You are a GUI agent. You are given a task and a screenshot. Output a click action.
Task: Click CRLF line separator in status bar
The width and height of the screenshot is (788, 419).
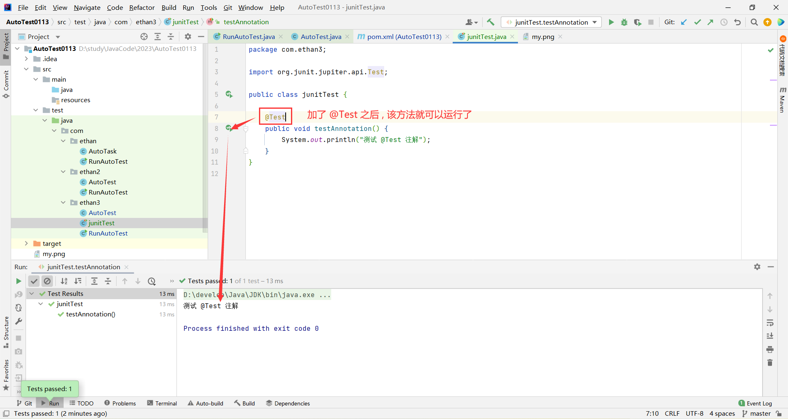coord(672,414)
